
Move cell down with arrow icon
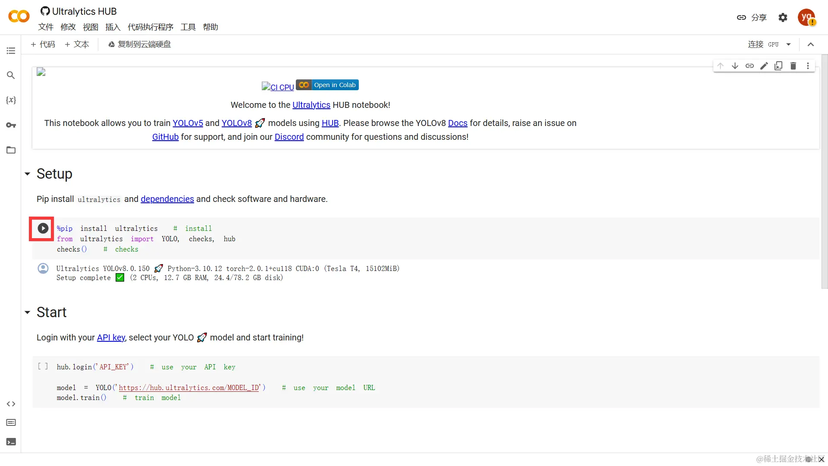point(735,66)
